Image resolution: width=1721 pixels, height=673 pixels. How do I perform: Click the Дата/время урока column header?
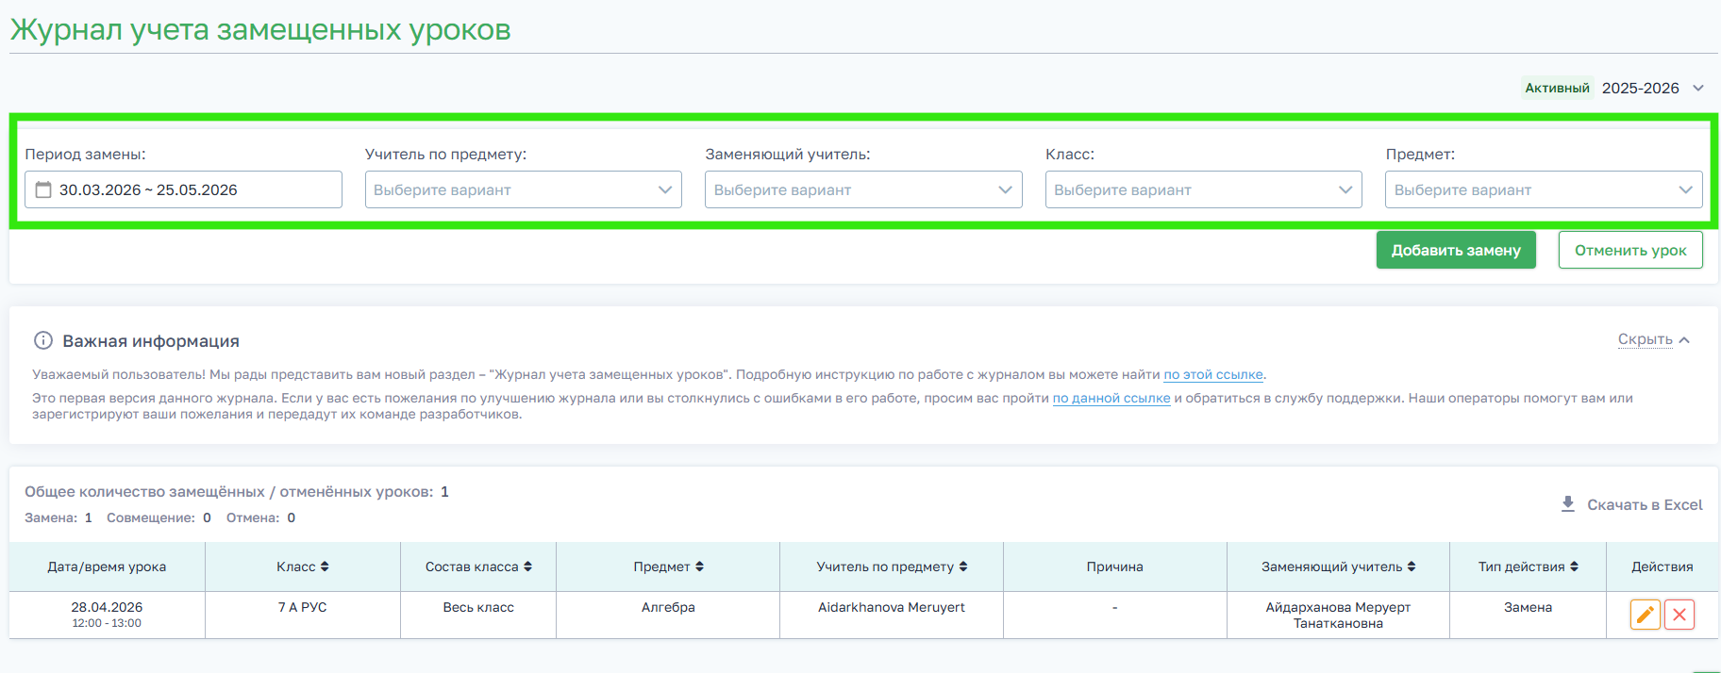(x=107, y=566)
